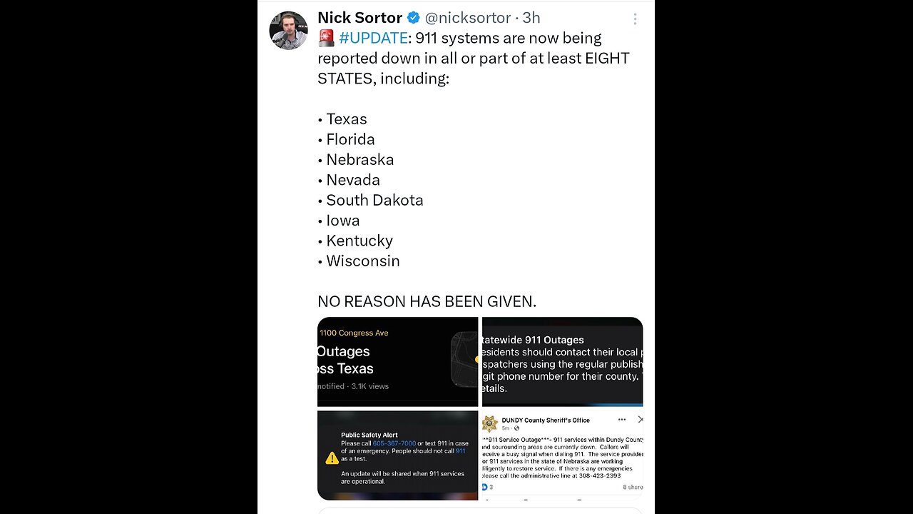Image resolution: width=913 pixels, height=514 pixels.
Task: Open the 3h tweet timestamp
Action: point(531,18)
